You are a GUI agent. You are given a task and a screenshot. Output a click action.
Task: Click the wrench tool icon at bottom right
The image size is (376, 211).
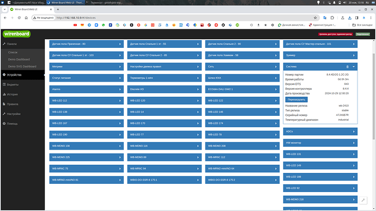tap(363, 200)
